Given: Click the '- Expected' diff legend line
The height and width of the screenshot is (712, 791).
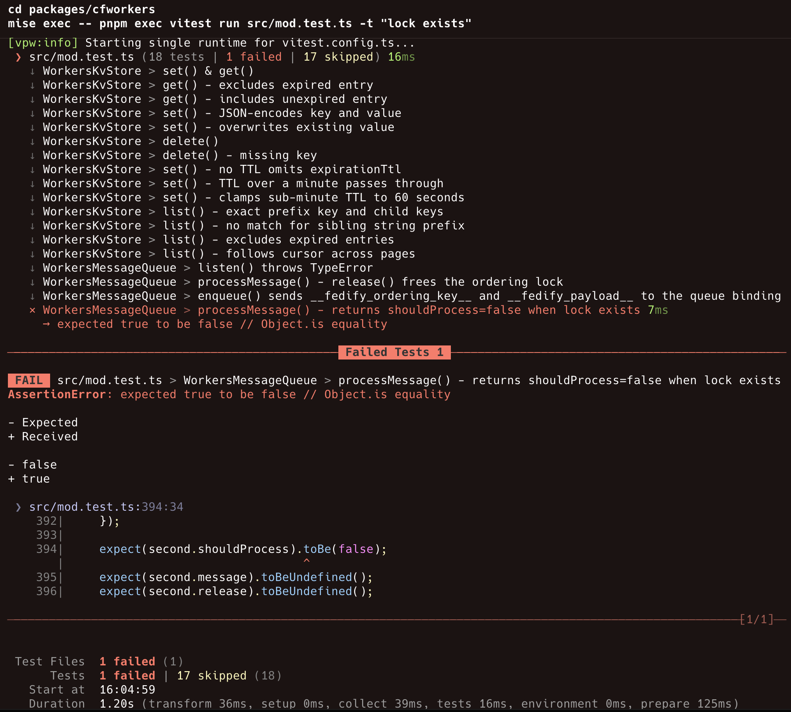Looking at the screenshot, I should [x=43, y=422].
